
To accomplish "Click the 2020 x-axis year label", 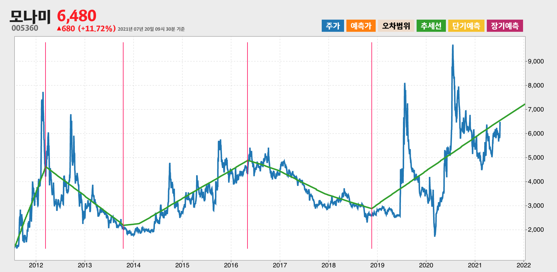I will (426, 265).
